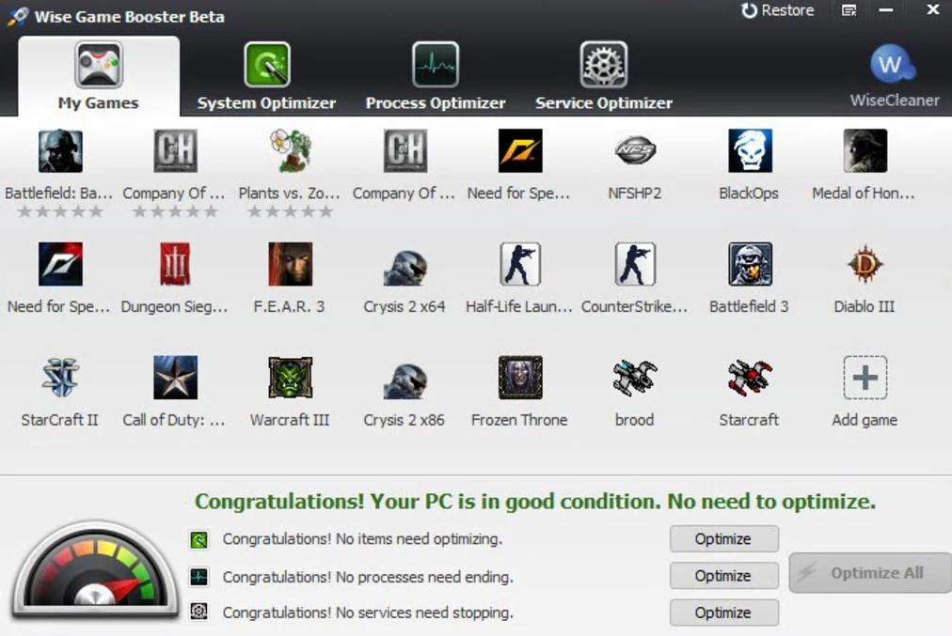The image size is (952, 636).
Task: Click the Wise Game Booster Beta title text
Action: (x=129, y=16)
